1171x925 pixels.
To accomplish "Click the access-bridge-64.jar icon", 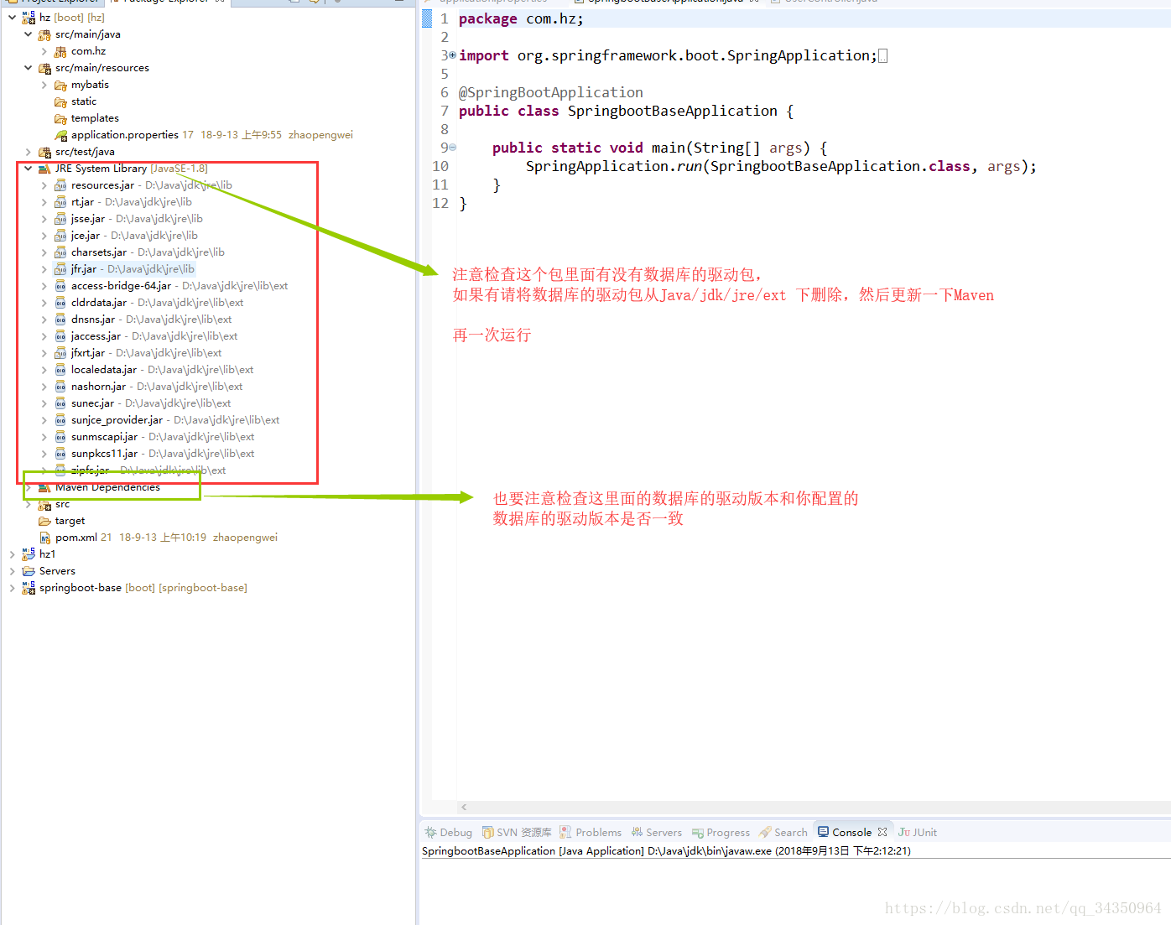I will tap(60, 286).
